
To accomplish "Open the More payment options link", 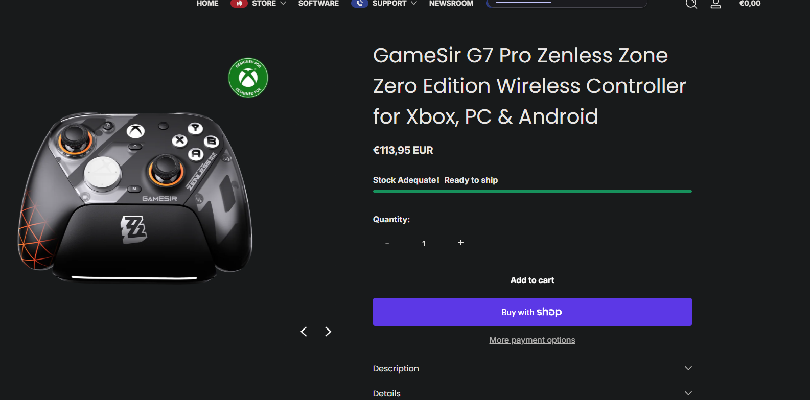I will pyautogui.click(x=532, y=340).
